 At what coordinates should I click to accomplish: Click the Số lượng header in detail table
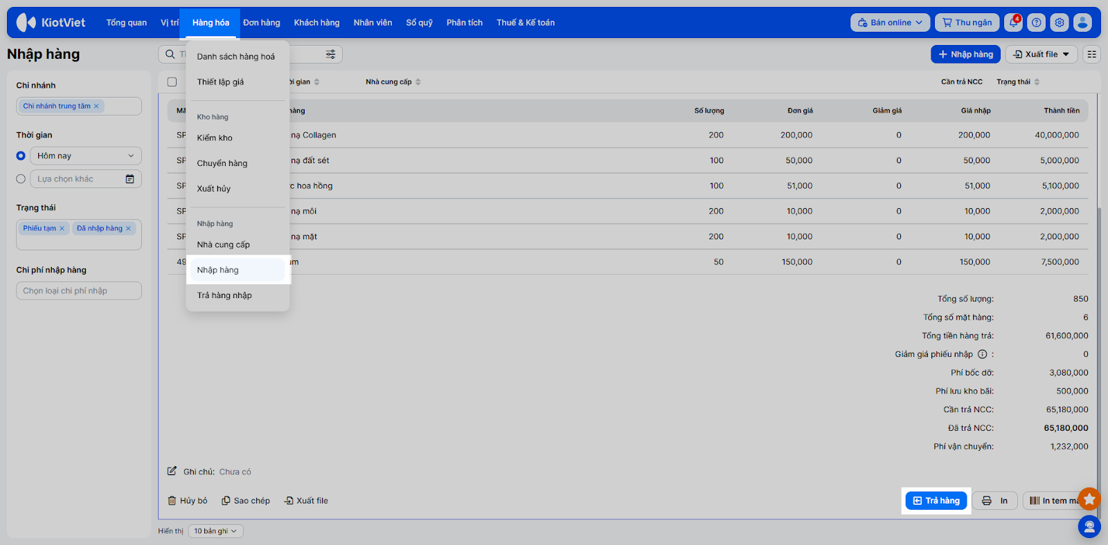[709, 111]
